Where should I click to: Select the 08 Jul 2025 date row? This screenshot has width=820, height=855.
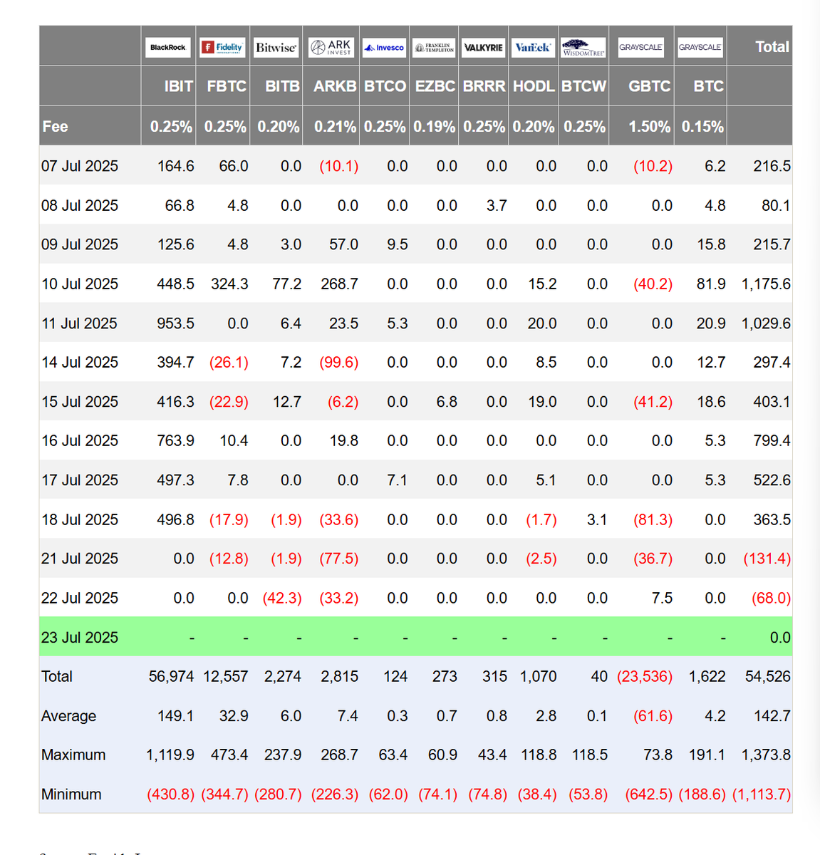pos(415,205)
